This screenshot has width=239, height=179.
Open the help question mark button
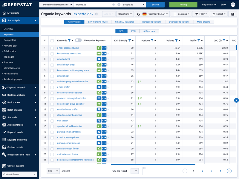click(233, 14)
